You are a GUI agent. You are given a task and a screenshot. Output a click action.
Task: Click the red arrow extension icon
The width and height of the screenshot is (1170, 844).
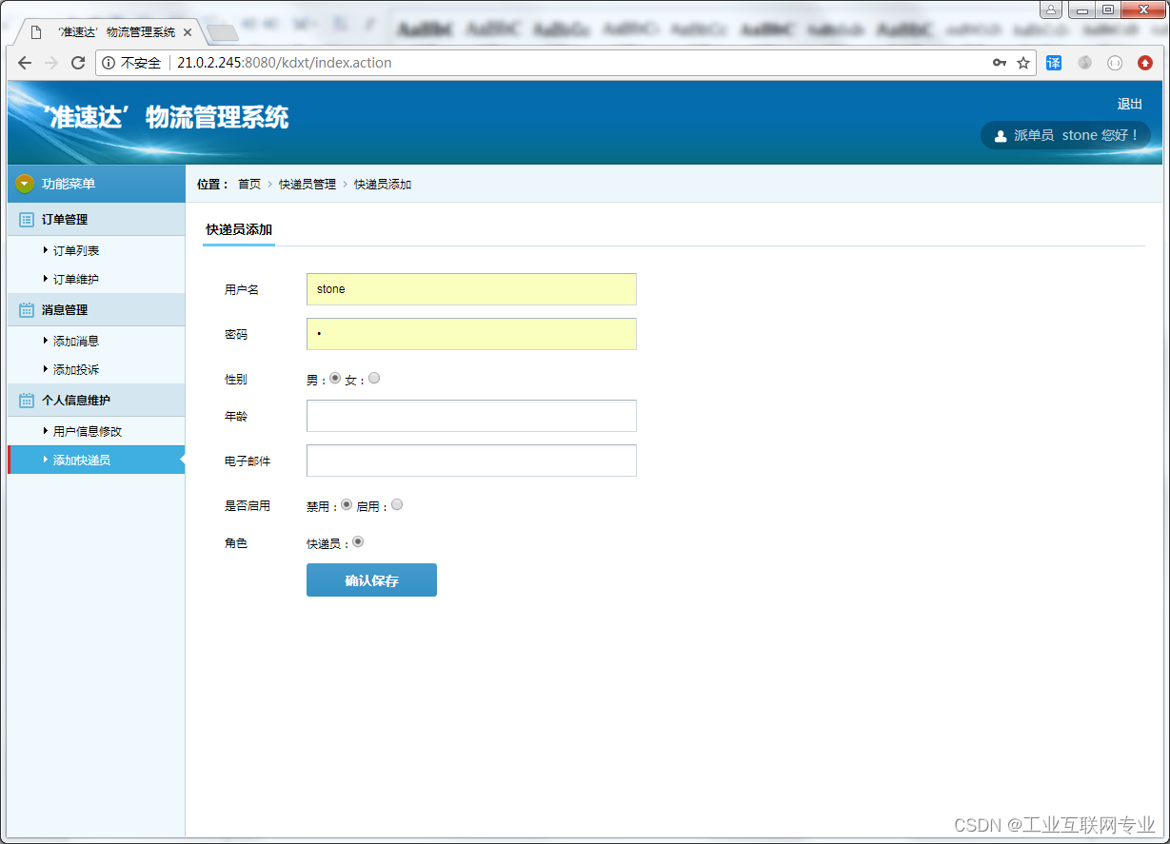(x=1145, y=63)
